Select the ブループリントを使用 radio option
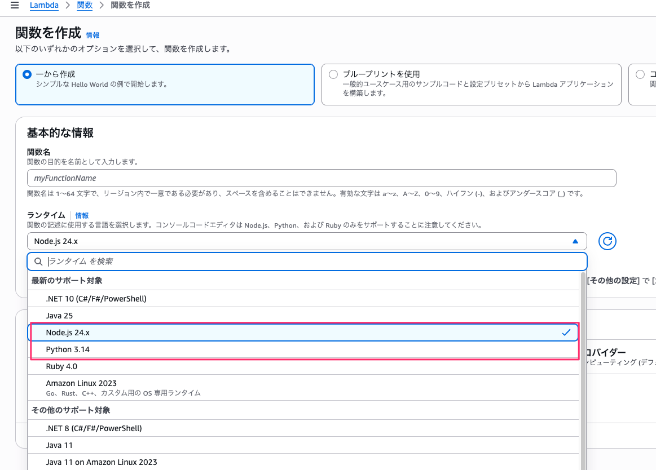Image resolution: width=656 pixels, height=470 pixels. pos(333,74)
